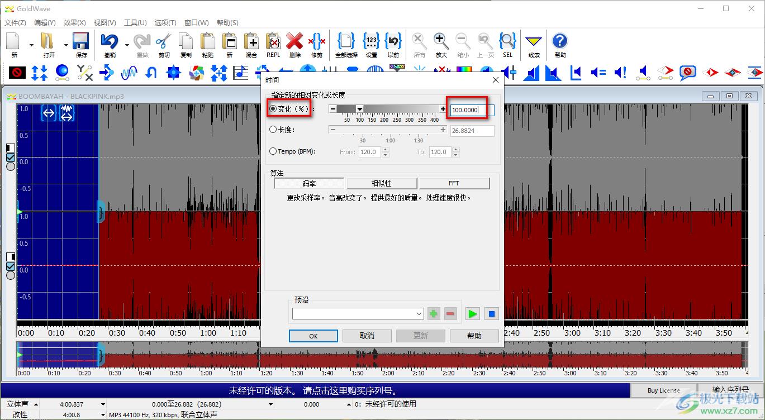The image size is (765, 420).
Task: Click the Doppler blue sphere effect icon
Action: (x=62, y=73)
